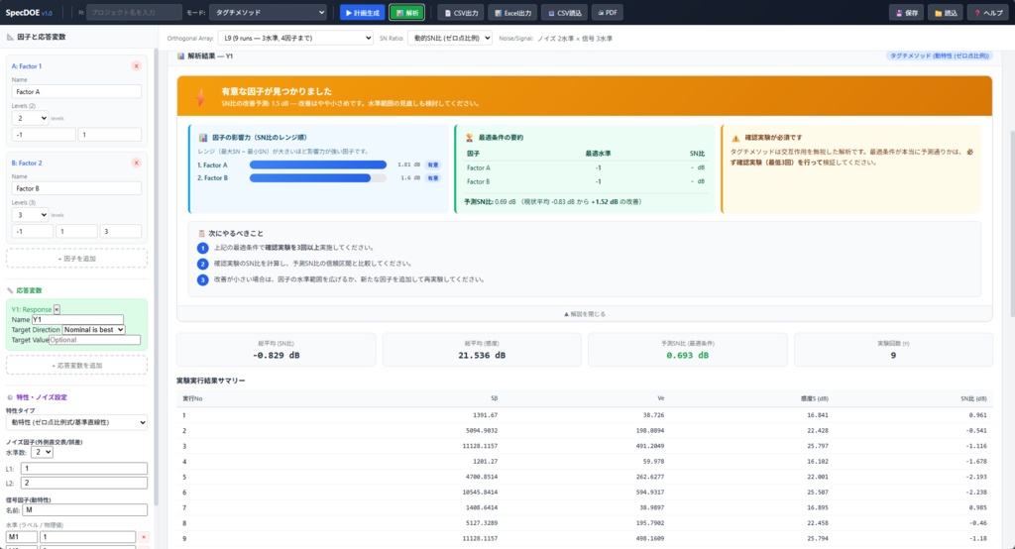Remove Factor 2 with its red X

[x=136, y=163]
